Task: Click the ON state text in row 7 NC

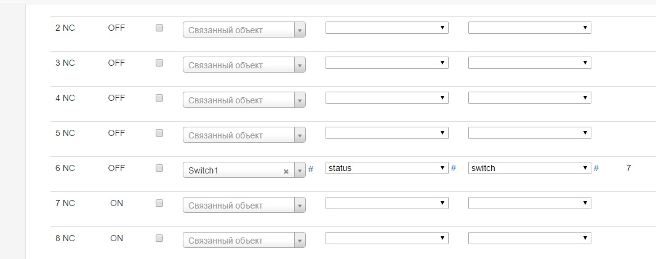Action: click(116, 203)
